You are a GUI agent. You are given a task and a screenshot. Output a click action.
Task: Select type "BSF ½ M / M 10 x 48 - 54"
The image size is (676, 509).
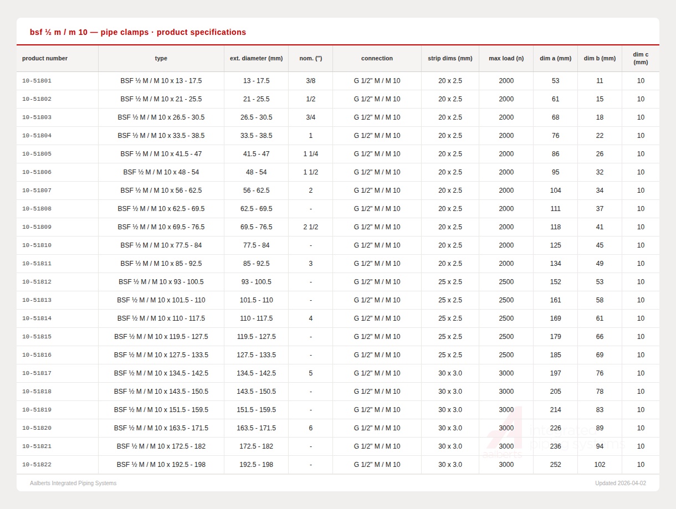161,172
